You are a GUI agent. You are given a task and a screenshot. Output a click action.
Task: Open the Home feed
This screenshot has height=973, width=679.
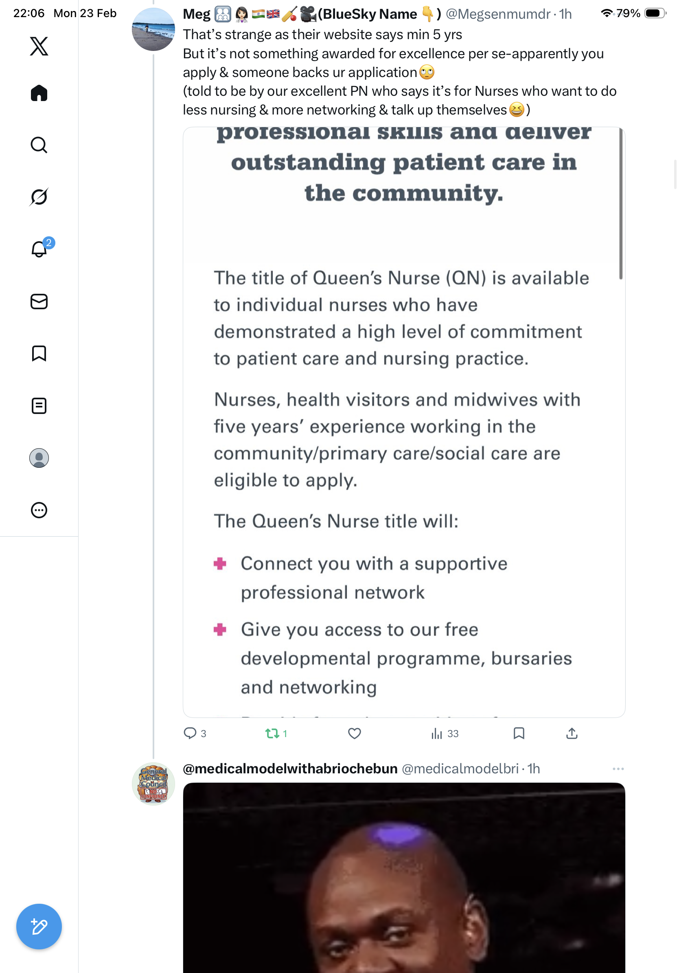coord(39,93)
